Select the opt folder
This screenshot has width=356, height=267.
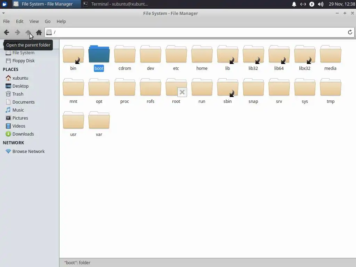point(99,87)
